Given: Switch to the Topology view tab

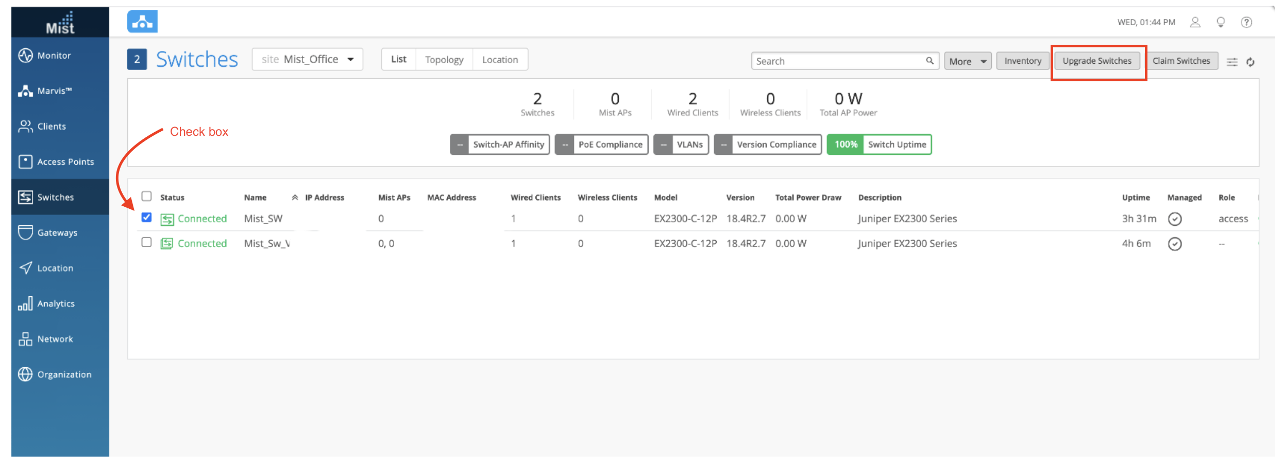Looking at the screenshot, I should [444, 60].
